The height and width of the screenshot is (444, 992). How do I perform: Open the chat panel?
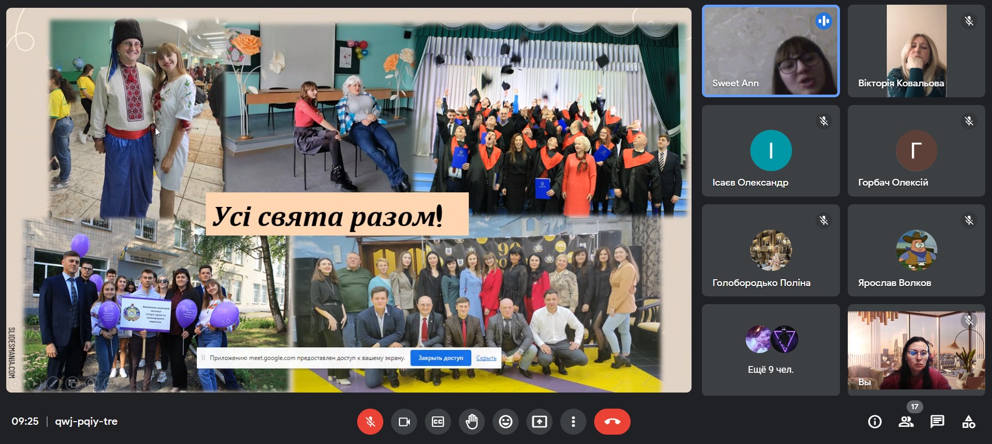point(937,422)
